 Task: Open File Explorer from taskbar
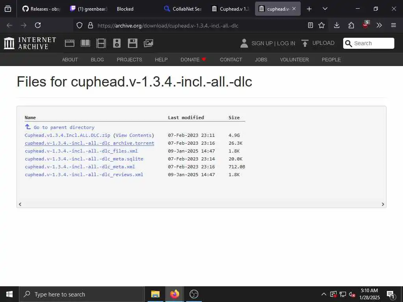click(155, 294)
